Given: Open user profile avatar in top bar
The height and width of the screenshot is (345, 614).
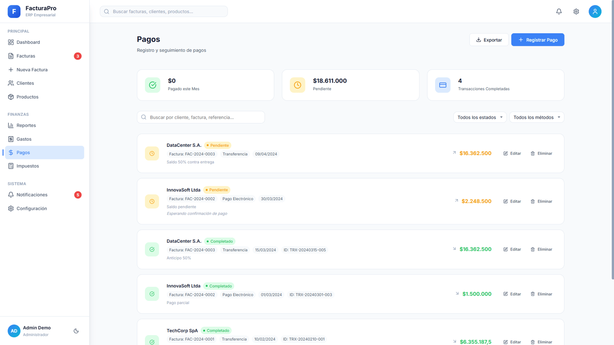Looking at the screenshot, I should tap(595, 11).
